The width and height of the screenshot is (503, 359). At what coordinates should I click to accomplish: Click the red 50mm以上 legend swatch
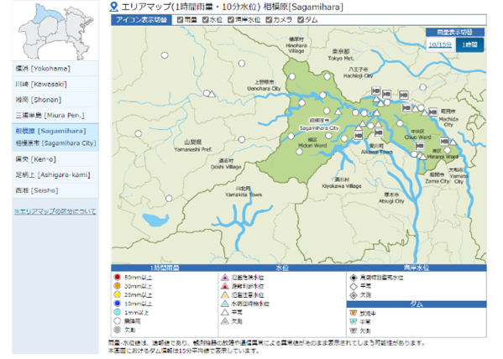117,277
